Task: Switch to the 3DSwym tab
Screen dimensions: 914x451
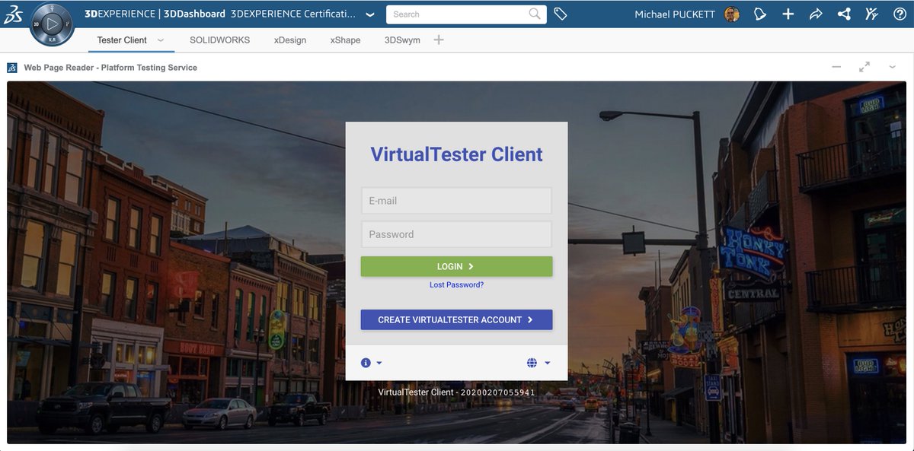Action: pos(402,40)
